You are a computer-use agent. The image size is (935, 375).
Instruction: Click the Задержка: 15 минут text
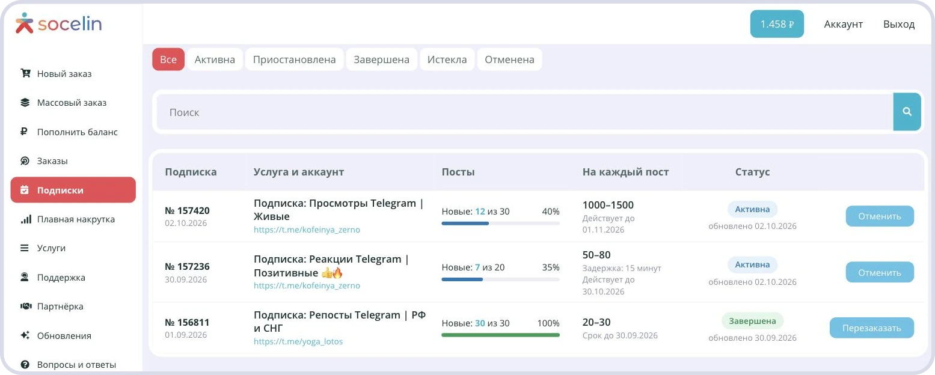click(x=622, y=268)
